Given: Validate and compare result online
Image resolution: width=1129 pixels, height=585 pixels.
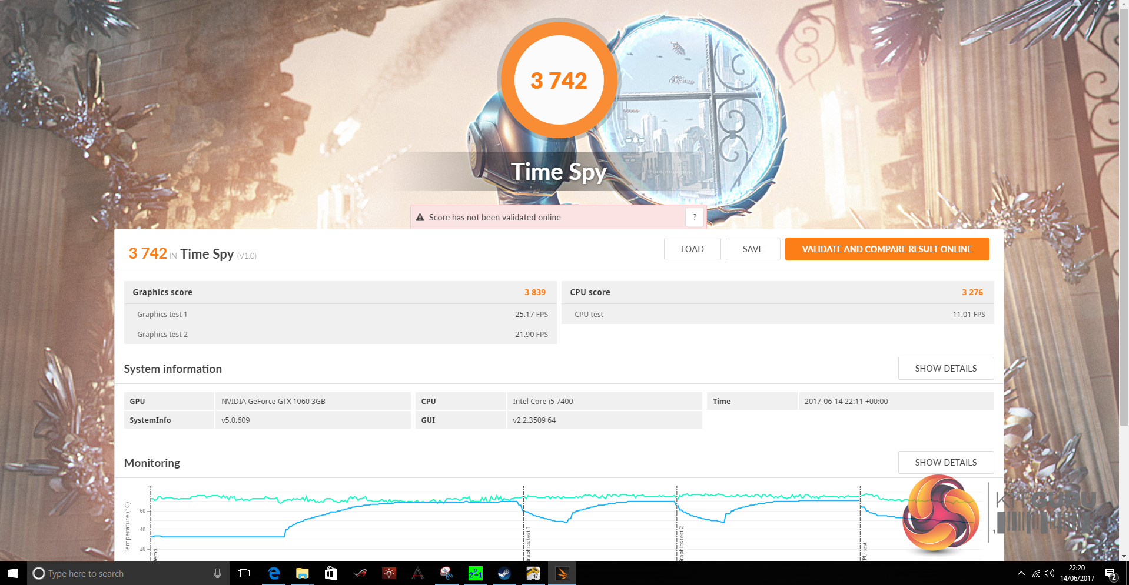Looking at the screenshot, I should (x=887, y=249).
